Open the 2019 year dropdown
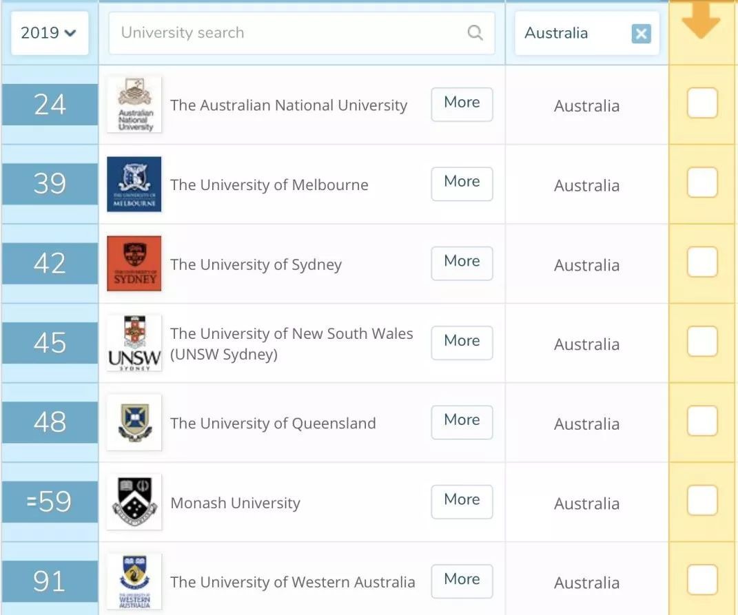Image resolution: width=738 pixels, height=615 pixels. 48,32
